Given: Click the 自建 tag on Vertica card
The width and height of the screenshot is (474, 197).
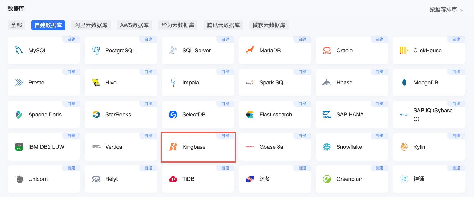Looking at the screenshot, I should point(148,136).
